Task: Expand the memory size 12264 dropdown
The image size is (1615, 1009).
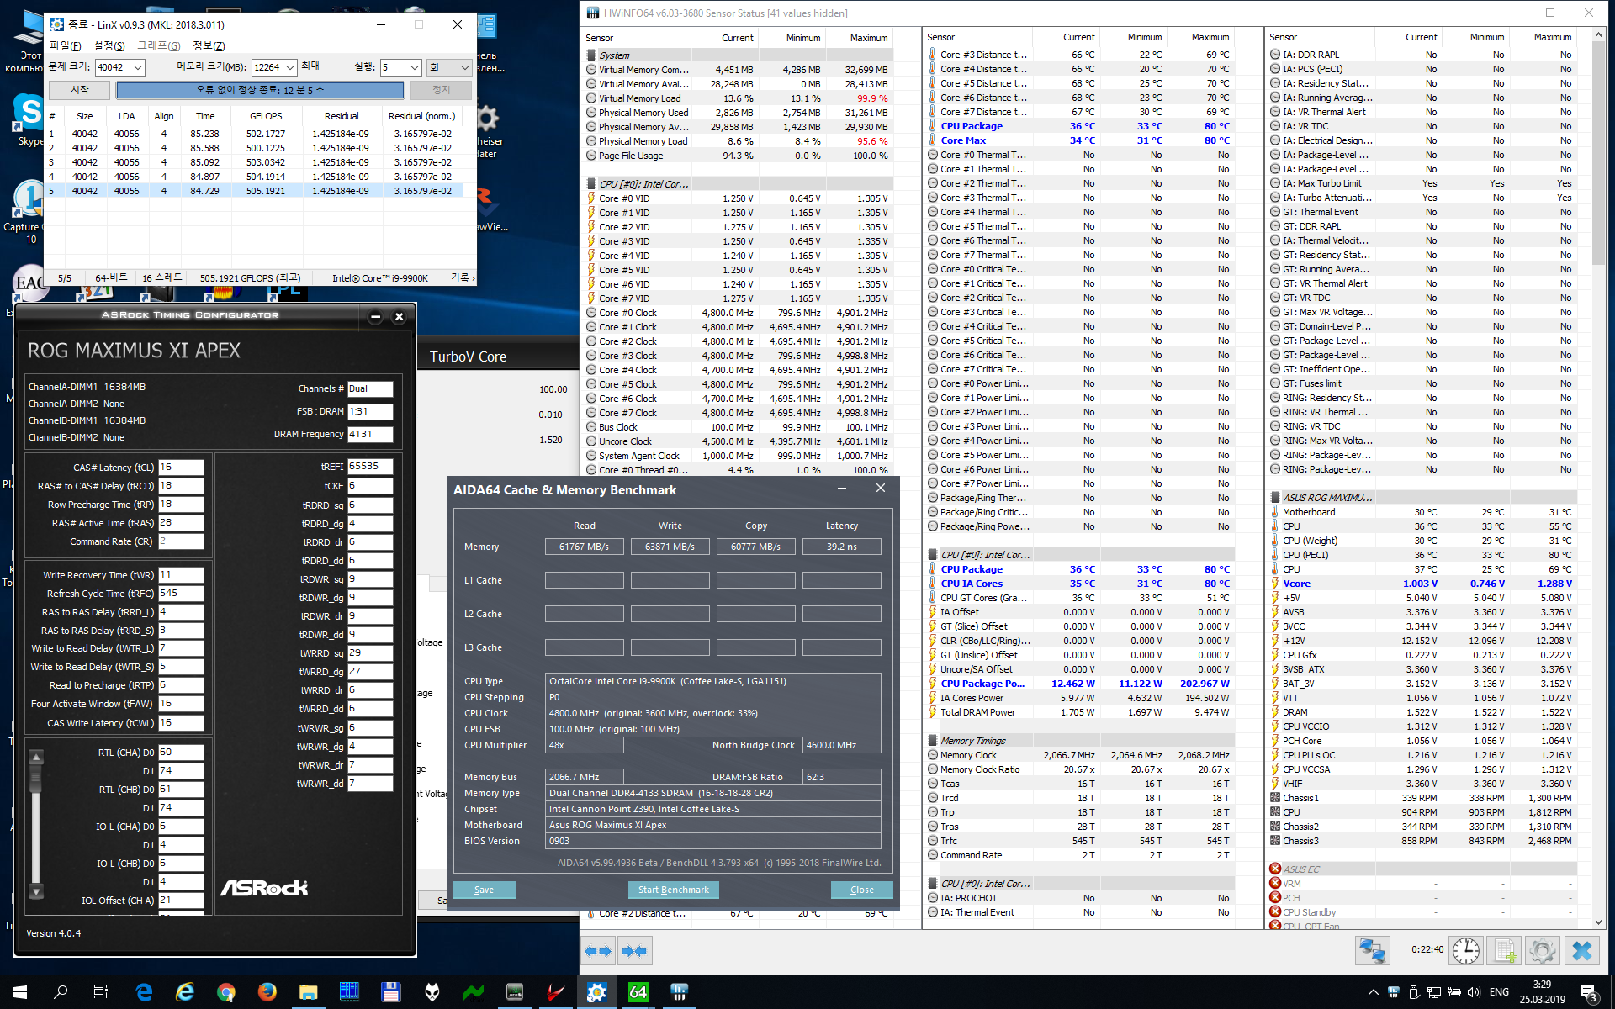Action: click(x=290, y=67)
